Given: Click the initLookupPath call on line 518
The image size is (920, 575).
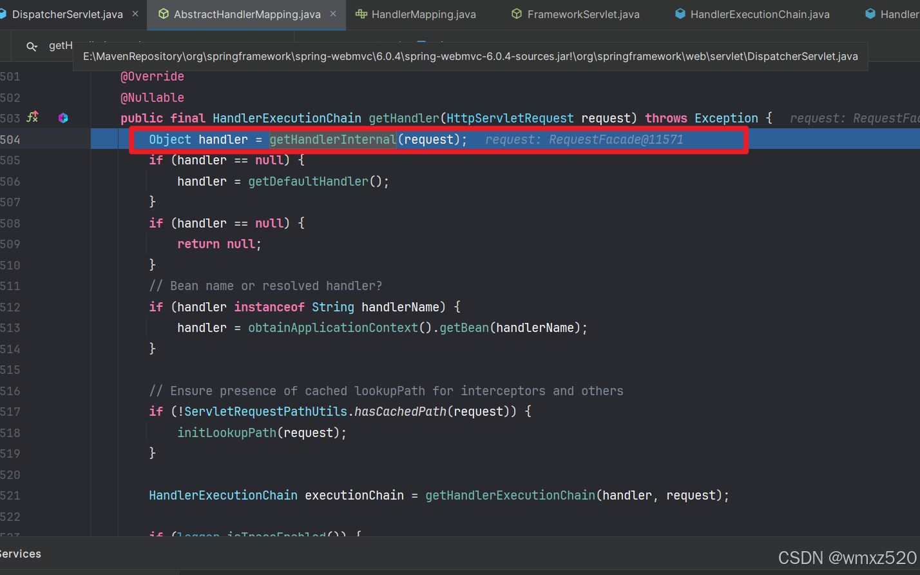Looking at the screenshot, I should pos(227,433).
